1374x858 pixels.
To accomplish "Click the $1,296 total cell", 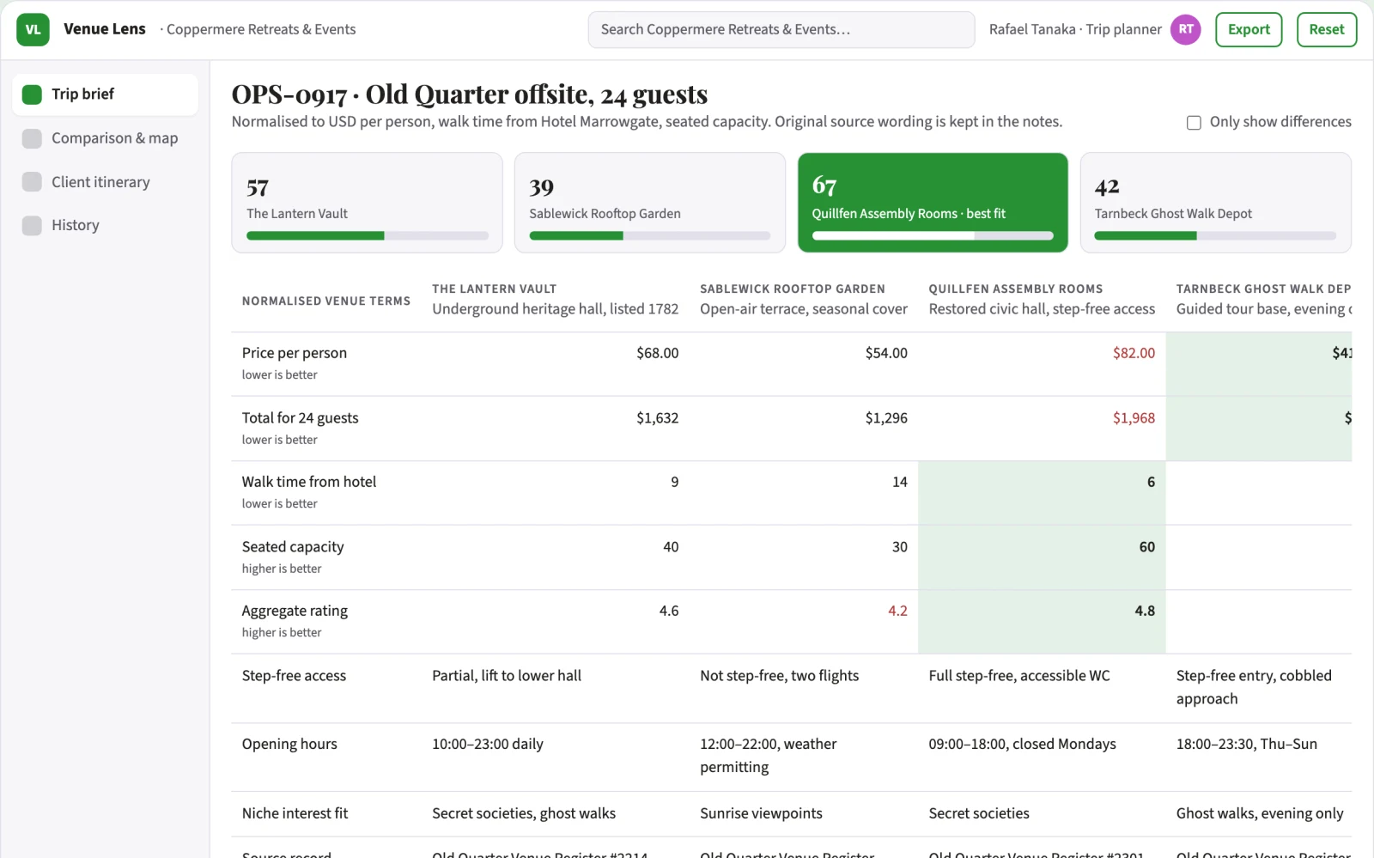I will [804, 429].
